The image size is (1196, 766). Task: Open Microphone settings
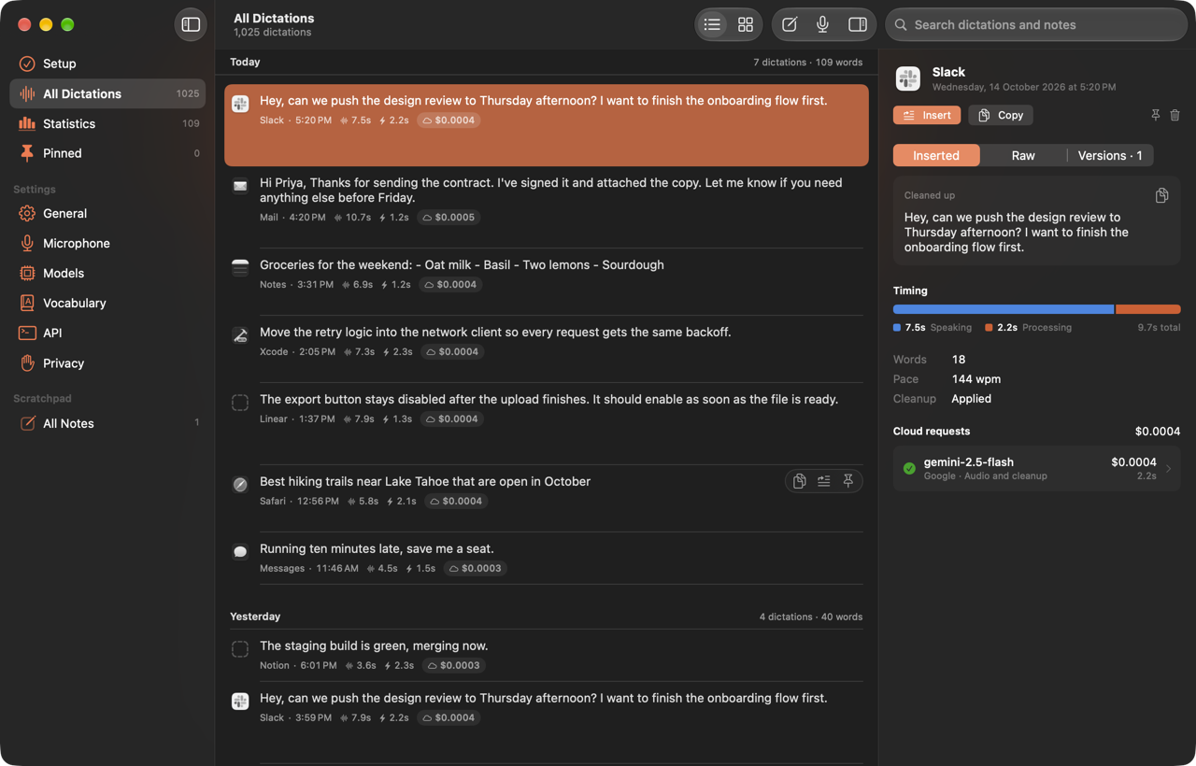coord(107,243)
